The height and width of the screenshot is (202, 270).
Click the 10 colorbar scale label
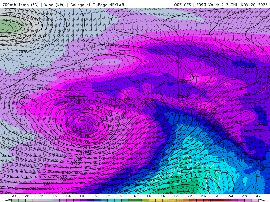149,196
